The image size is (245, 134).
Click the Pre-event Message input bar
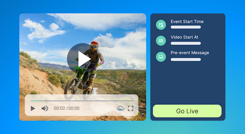(x=186, y=59)
